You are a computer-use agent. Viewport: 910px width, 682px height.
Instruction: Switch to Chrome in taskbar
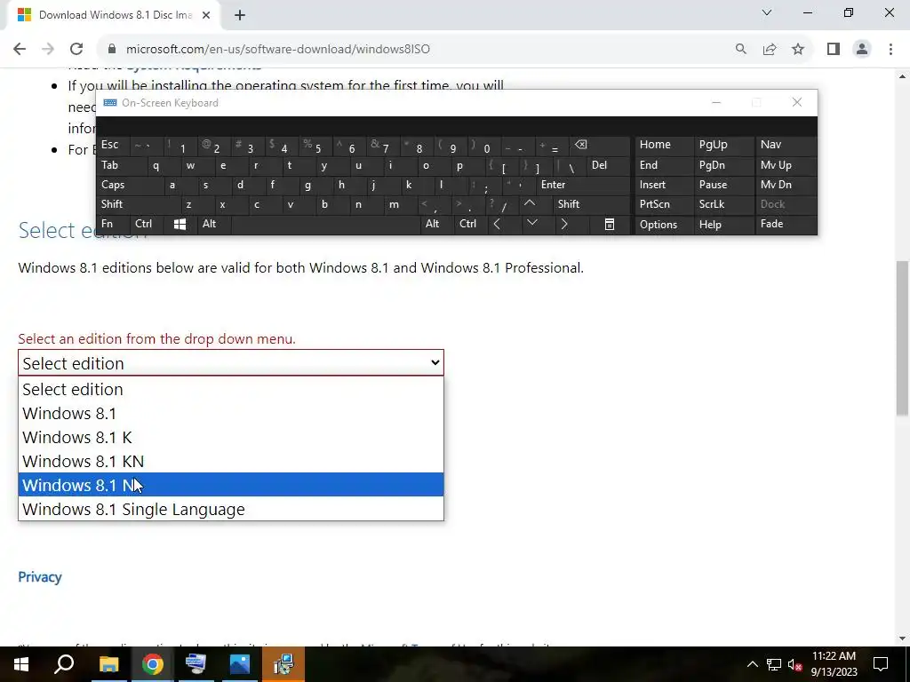pyautogui.click(x=152, y=664)
